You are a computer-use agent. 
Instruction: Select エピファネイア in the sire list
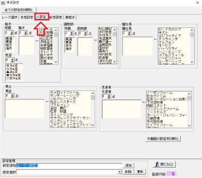pyautogui.click(x=169, y=36)
